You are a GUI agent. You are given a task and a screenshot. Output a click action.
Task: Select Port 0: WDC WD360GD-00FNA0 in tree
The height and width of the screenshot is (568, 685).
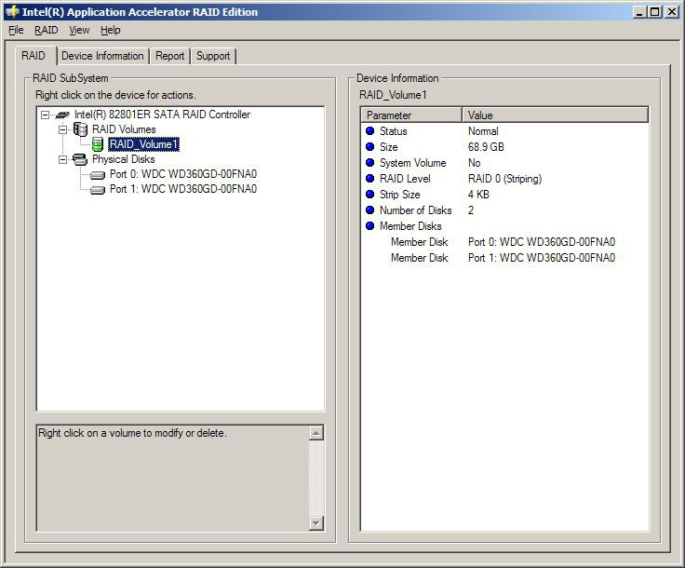point(183,174)
